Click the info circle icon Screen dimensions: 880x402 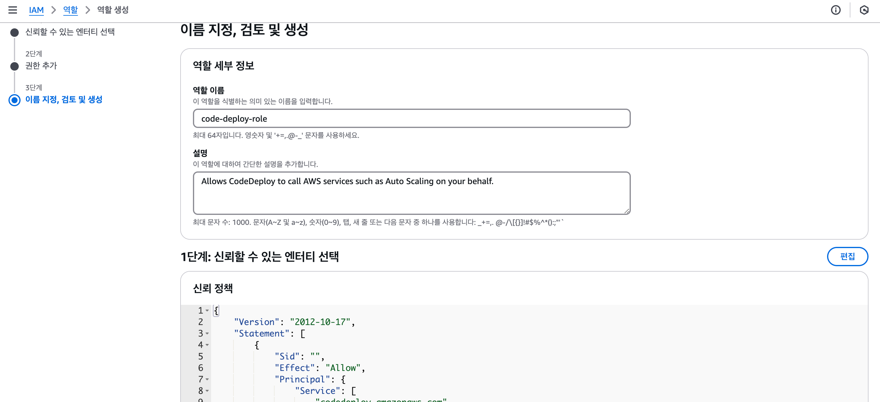(836, 10)
